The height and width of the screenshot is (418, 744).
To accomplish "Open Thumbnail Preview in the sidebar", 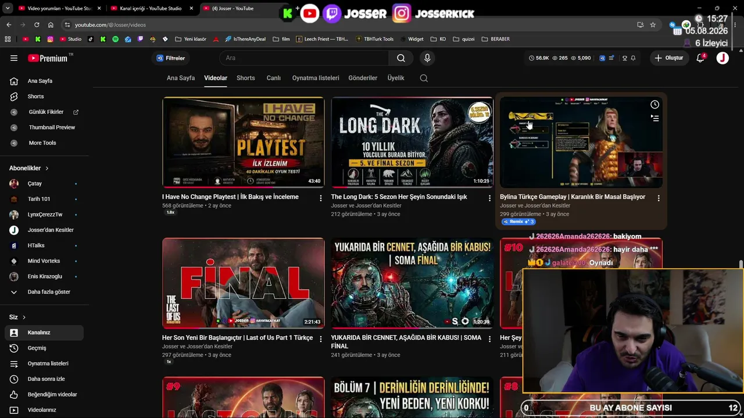I will pos(44,128).
